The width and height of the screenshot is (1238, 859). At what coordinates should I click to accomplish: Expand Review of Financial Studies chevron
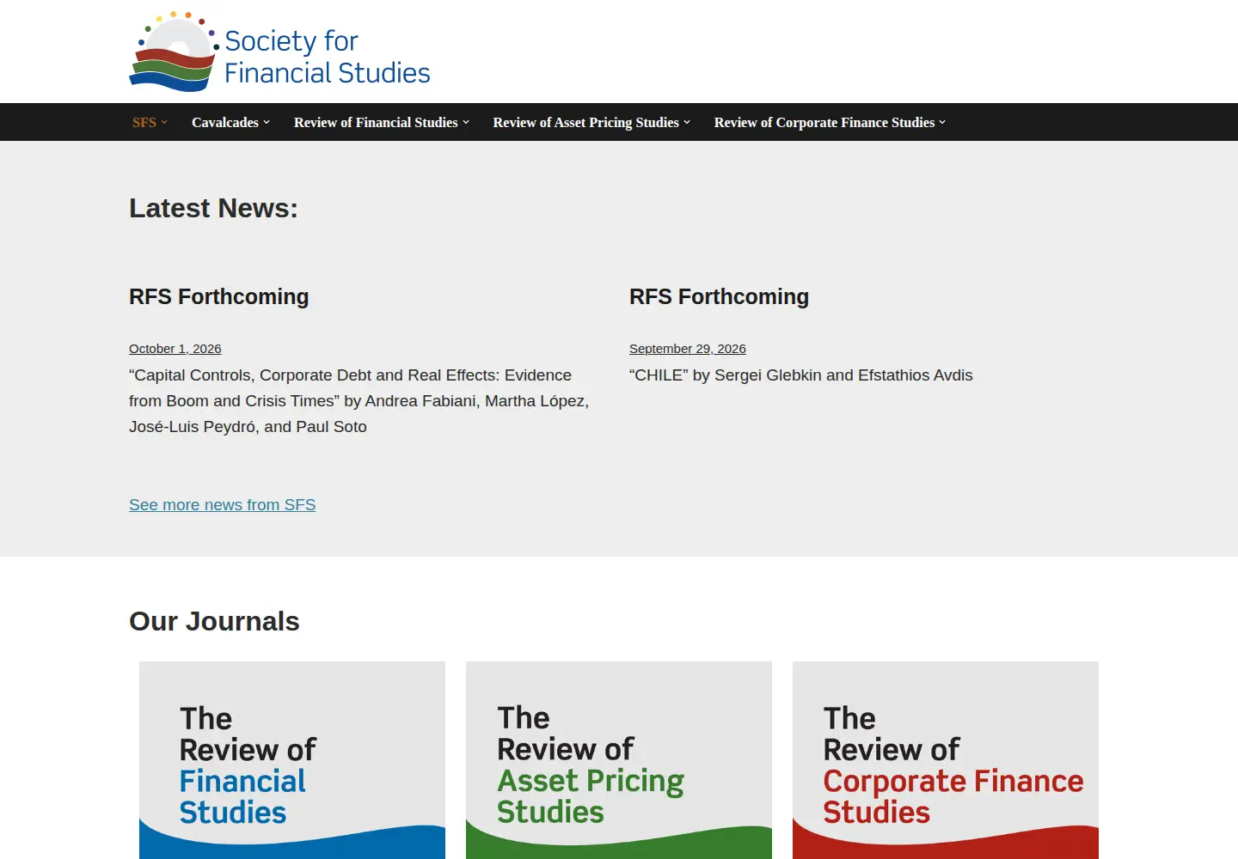point(466,122)
